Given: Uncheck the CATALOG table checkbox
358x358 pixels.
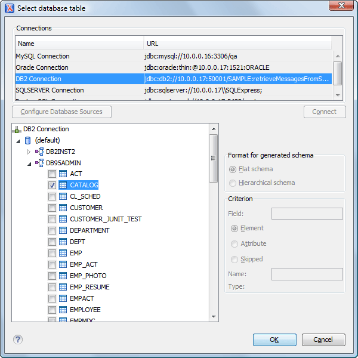Looking at the screenshot, I should pos(52,185).
